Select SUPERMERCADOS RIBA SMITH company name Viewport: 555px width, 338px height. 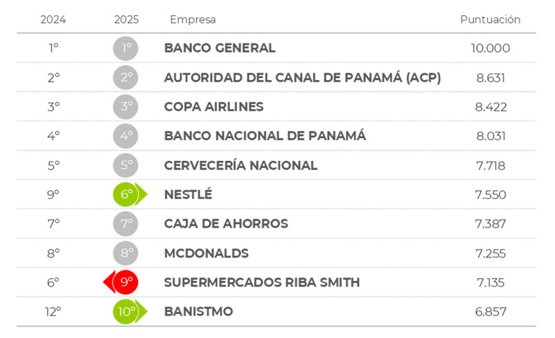click(262, 282)
